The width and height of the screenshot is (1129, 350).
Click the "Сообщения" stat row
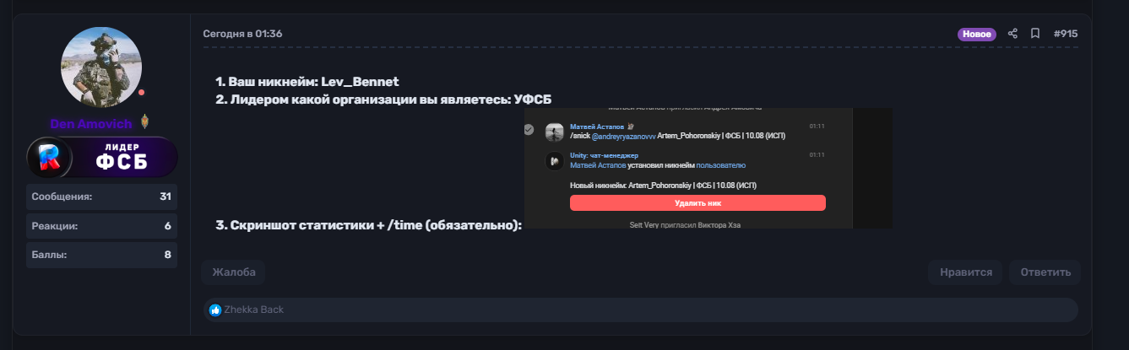(x=102, y=197)
